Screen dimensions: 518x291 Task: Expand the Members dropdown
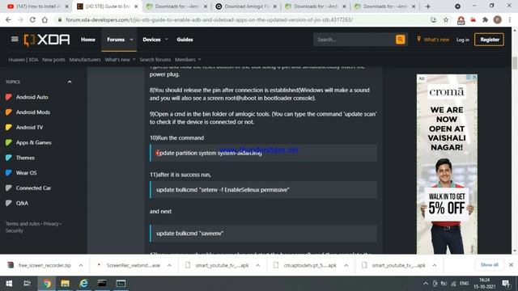coord(200,60)
